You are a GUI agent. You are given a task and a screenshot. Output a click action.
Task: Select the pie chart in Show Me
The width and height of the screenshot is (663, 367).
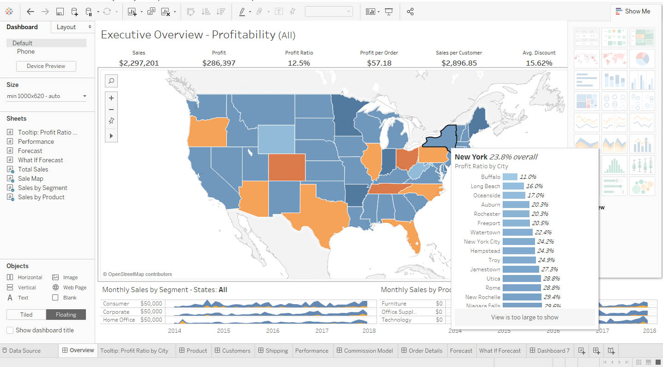click(642, 59)
